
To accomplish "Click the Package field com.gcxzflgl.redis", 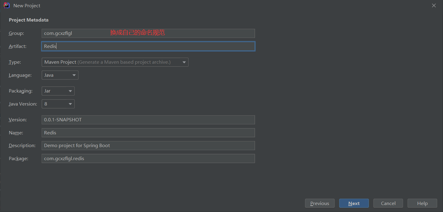I will coord(148,159).
